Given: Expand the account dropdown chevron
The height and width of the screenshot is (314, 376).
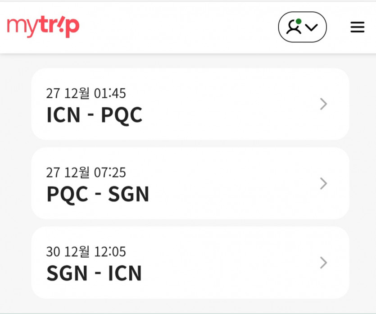Looking at the screenshot, I should click(312, 27).
